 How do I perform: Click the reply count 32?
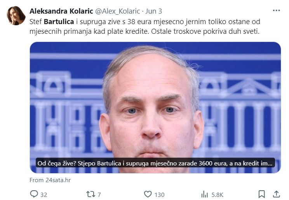44,195
